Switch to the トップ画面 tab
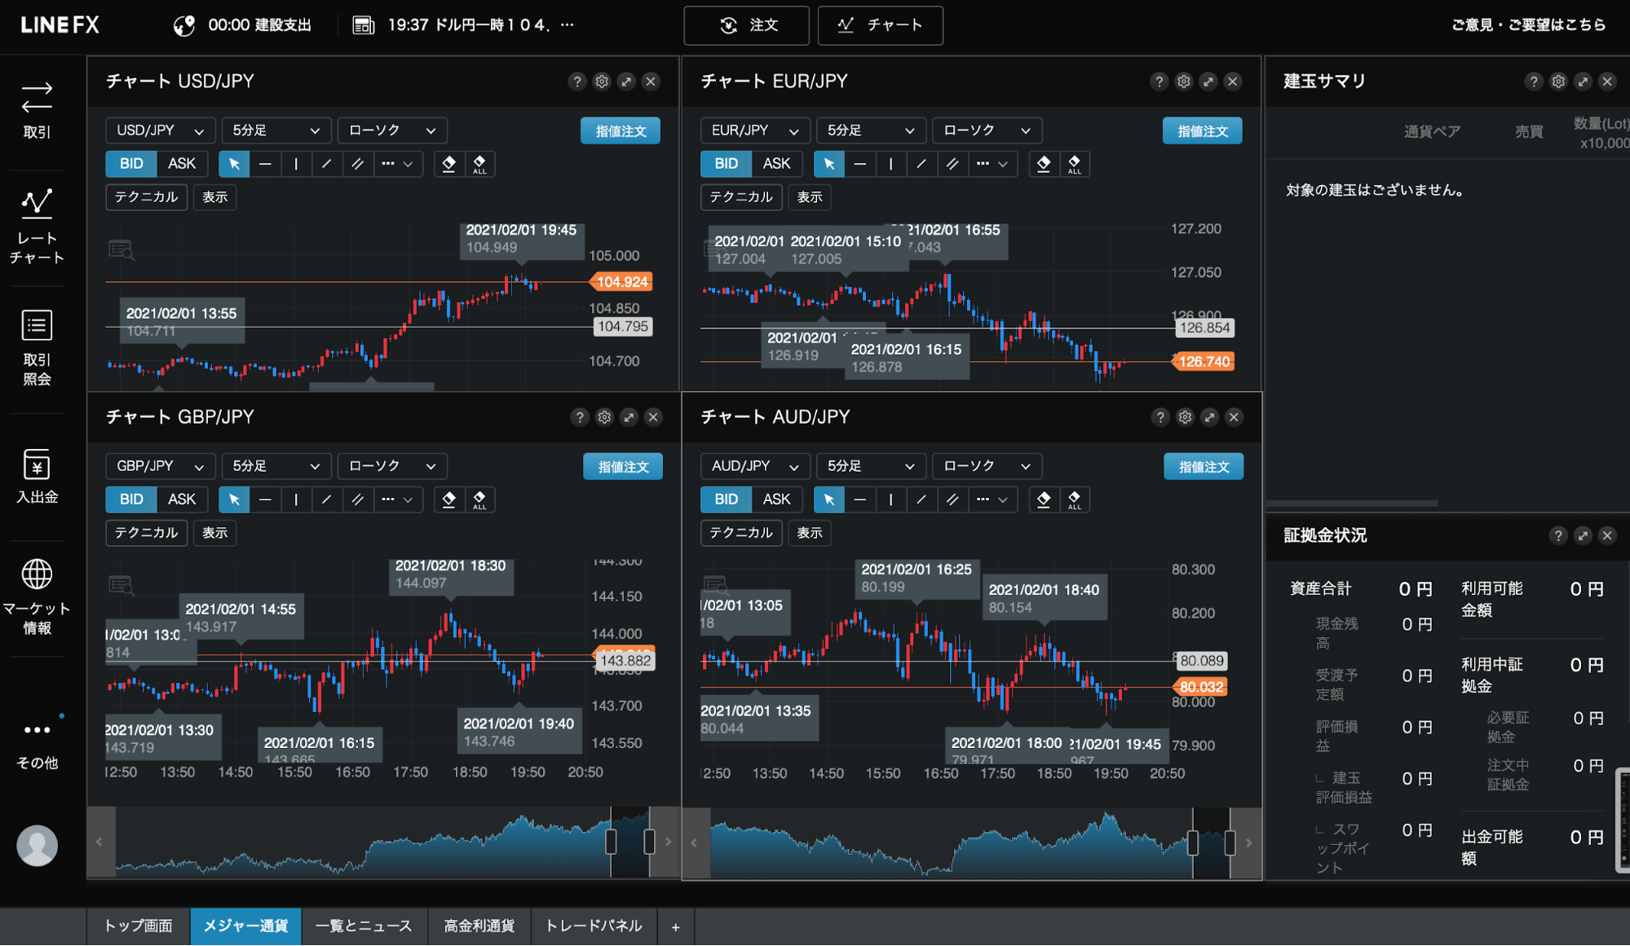 point(139,926)
